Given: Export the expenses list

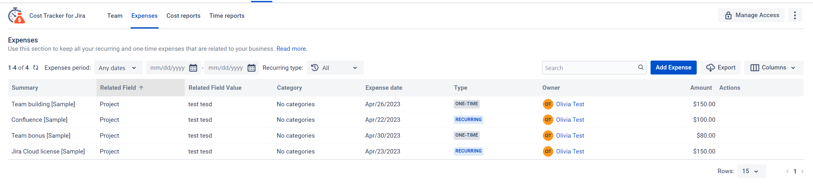Looking at the screenshot, I should (720, 68).
